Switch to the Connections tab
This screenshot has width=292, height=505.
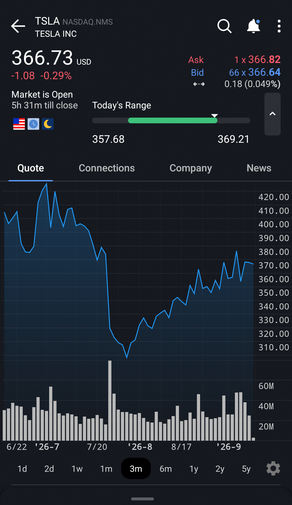click(107, 168)
